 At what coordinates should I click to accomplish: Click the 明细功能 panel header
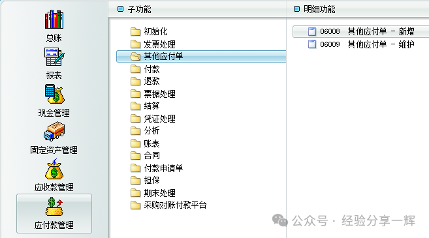tap(315, 9)
